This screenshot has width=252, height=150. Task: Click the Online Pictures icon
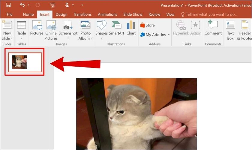51,25
